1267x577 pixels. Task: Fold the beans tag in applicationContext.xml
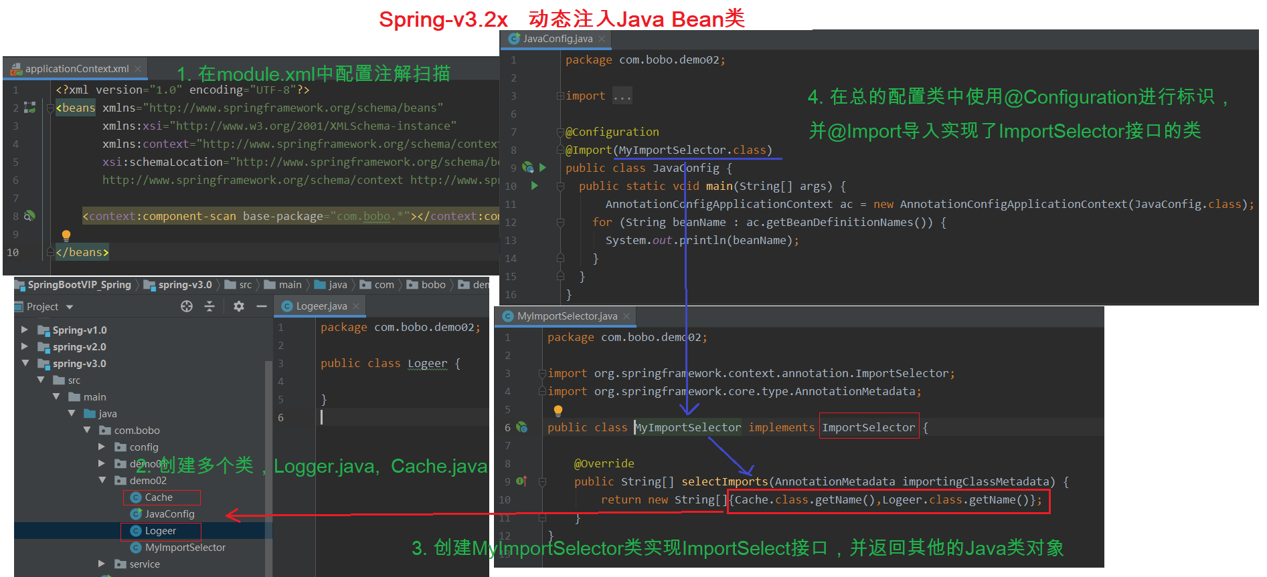pyautogui.click(x=50, y=108)
